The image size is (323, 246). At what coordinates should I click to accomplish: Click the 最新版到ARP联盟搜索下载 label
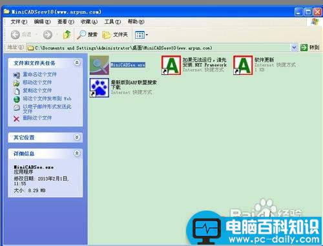point(134,85)
